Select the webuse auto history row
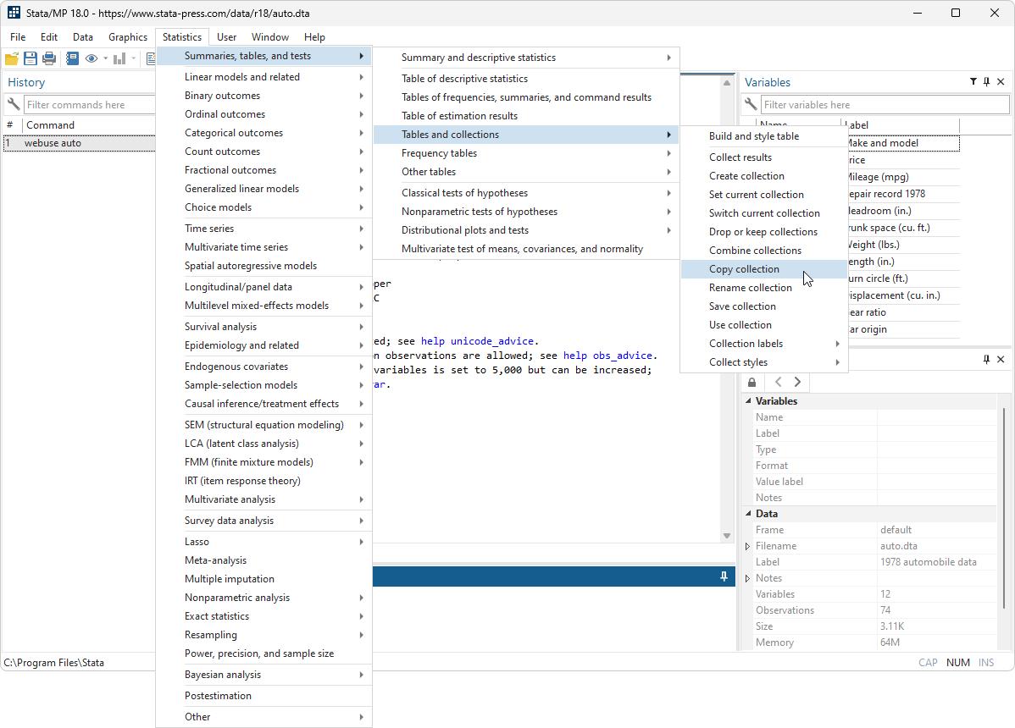The height and width of the screenshot is (728, 1015). click(79, 143)
